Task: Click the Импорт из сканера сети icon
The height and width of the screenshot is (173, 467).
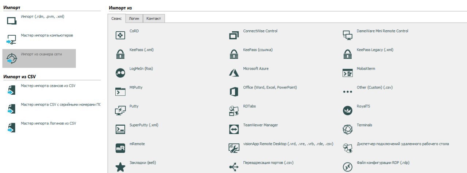Action: click(x=12, y=58)
